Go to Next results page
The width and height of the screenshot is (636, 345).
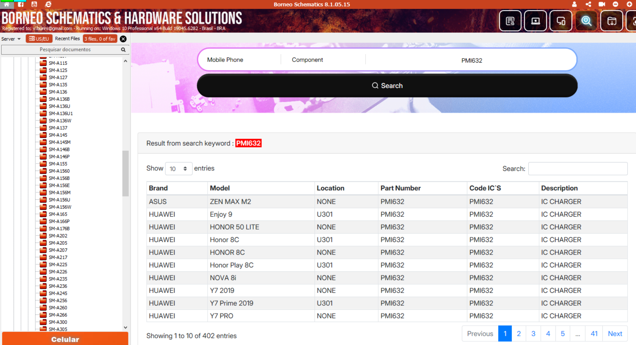(x=615, y=334)
